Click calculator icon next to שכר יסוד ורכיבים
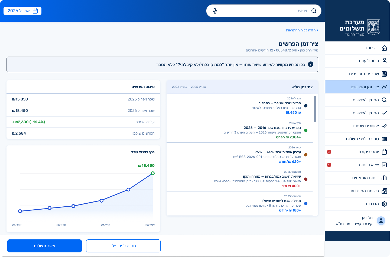 384,74
